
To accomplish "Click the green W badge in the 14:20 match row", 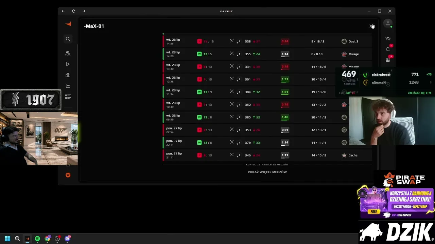I will click(x=199, y=54).
